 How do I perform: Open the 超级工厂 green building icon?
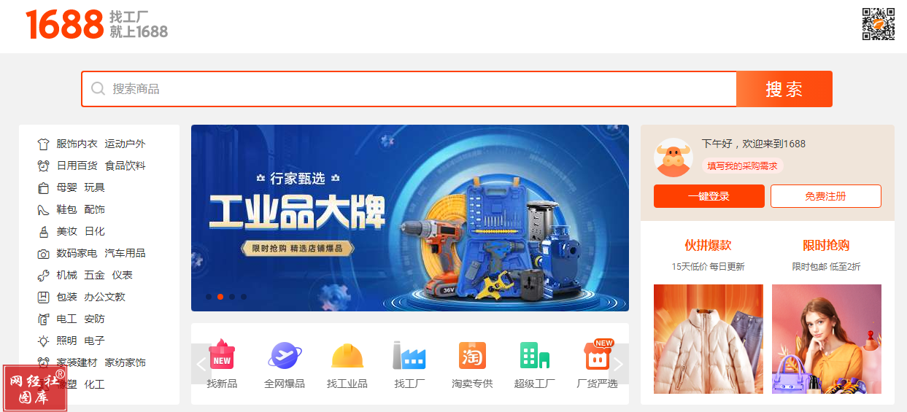click(534, 356)
